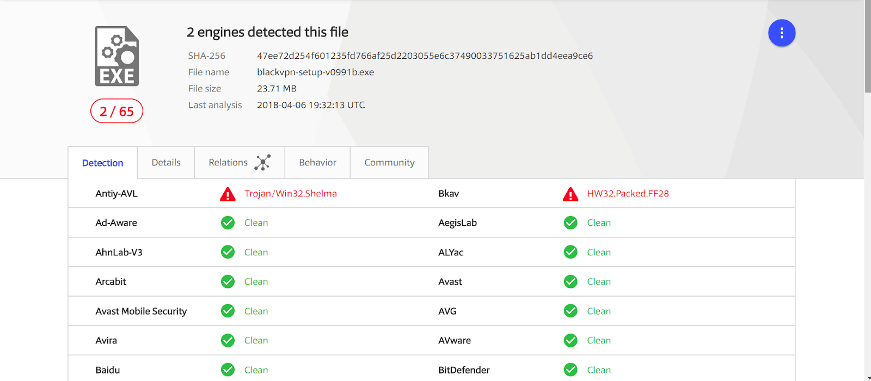Screen dimensions: 871x381
Task: Click the ALYac engine name
Action: pyautogui.click(x=451, y=252)
